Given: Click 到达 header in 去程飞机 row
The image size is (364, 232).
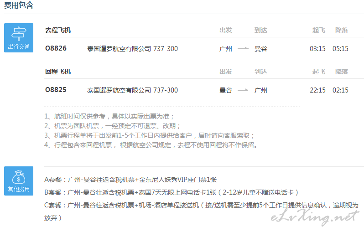Looking at the screenshot, I should (261, 30).
